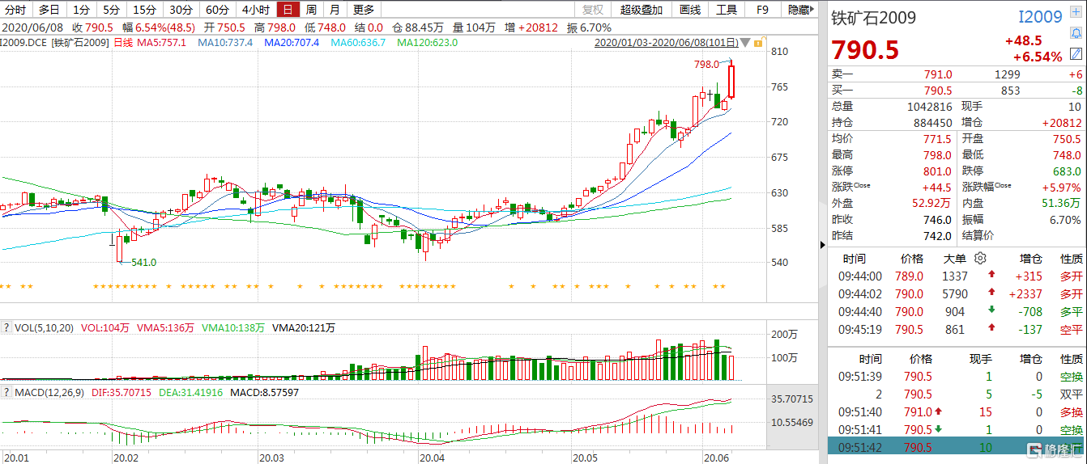Click the MACD(12,26,9) indicator name
The width and height of the screenshot is (1087, 464).
click(49, 392)
